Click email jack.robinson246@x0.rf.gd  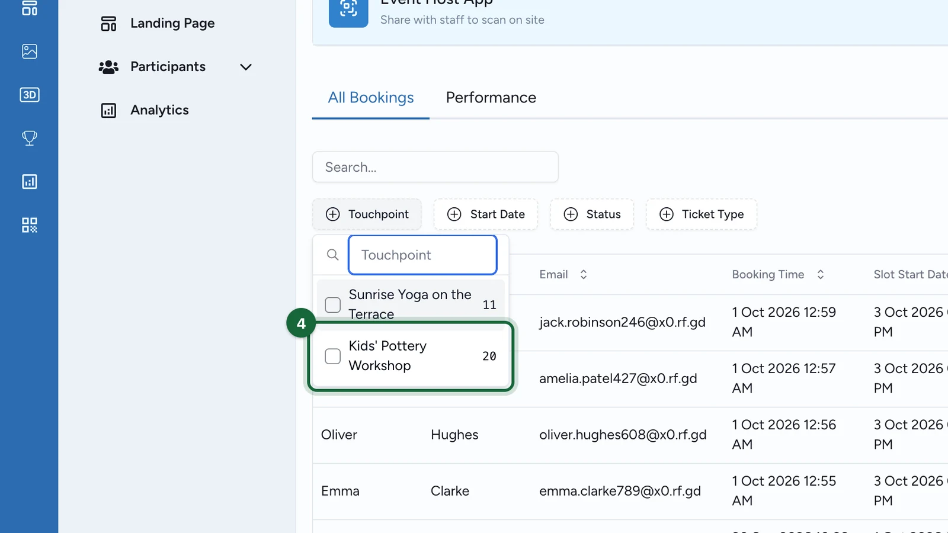pyautogui.click(x=622, y=322)
